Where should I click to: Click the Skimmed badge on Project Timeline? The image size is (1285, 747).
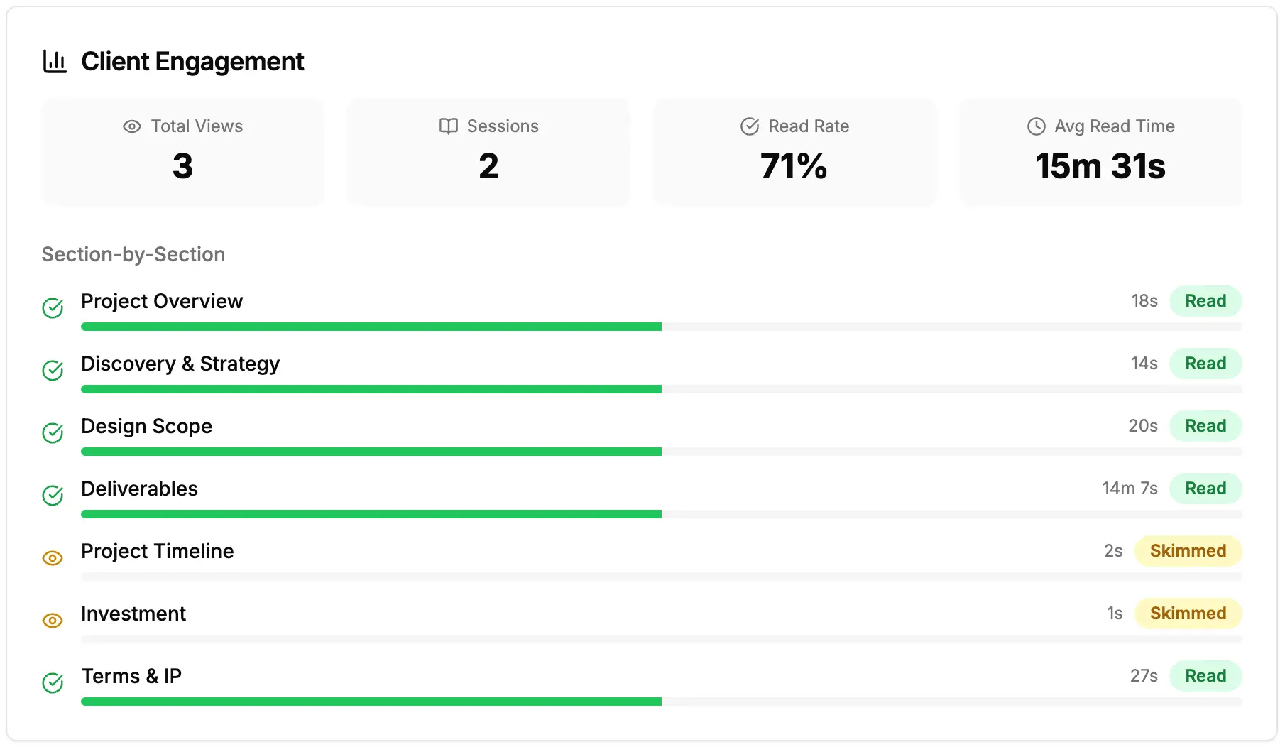click(x=1188, y=551)
